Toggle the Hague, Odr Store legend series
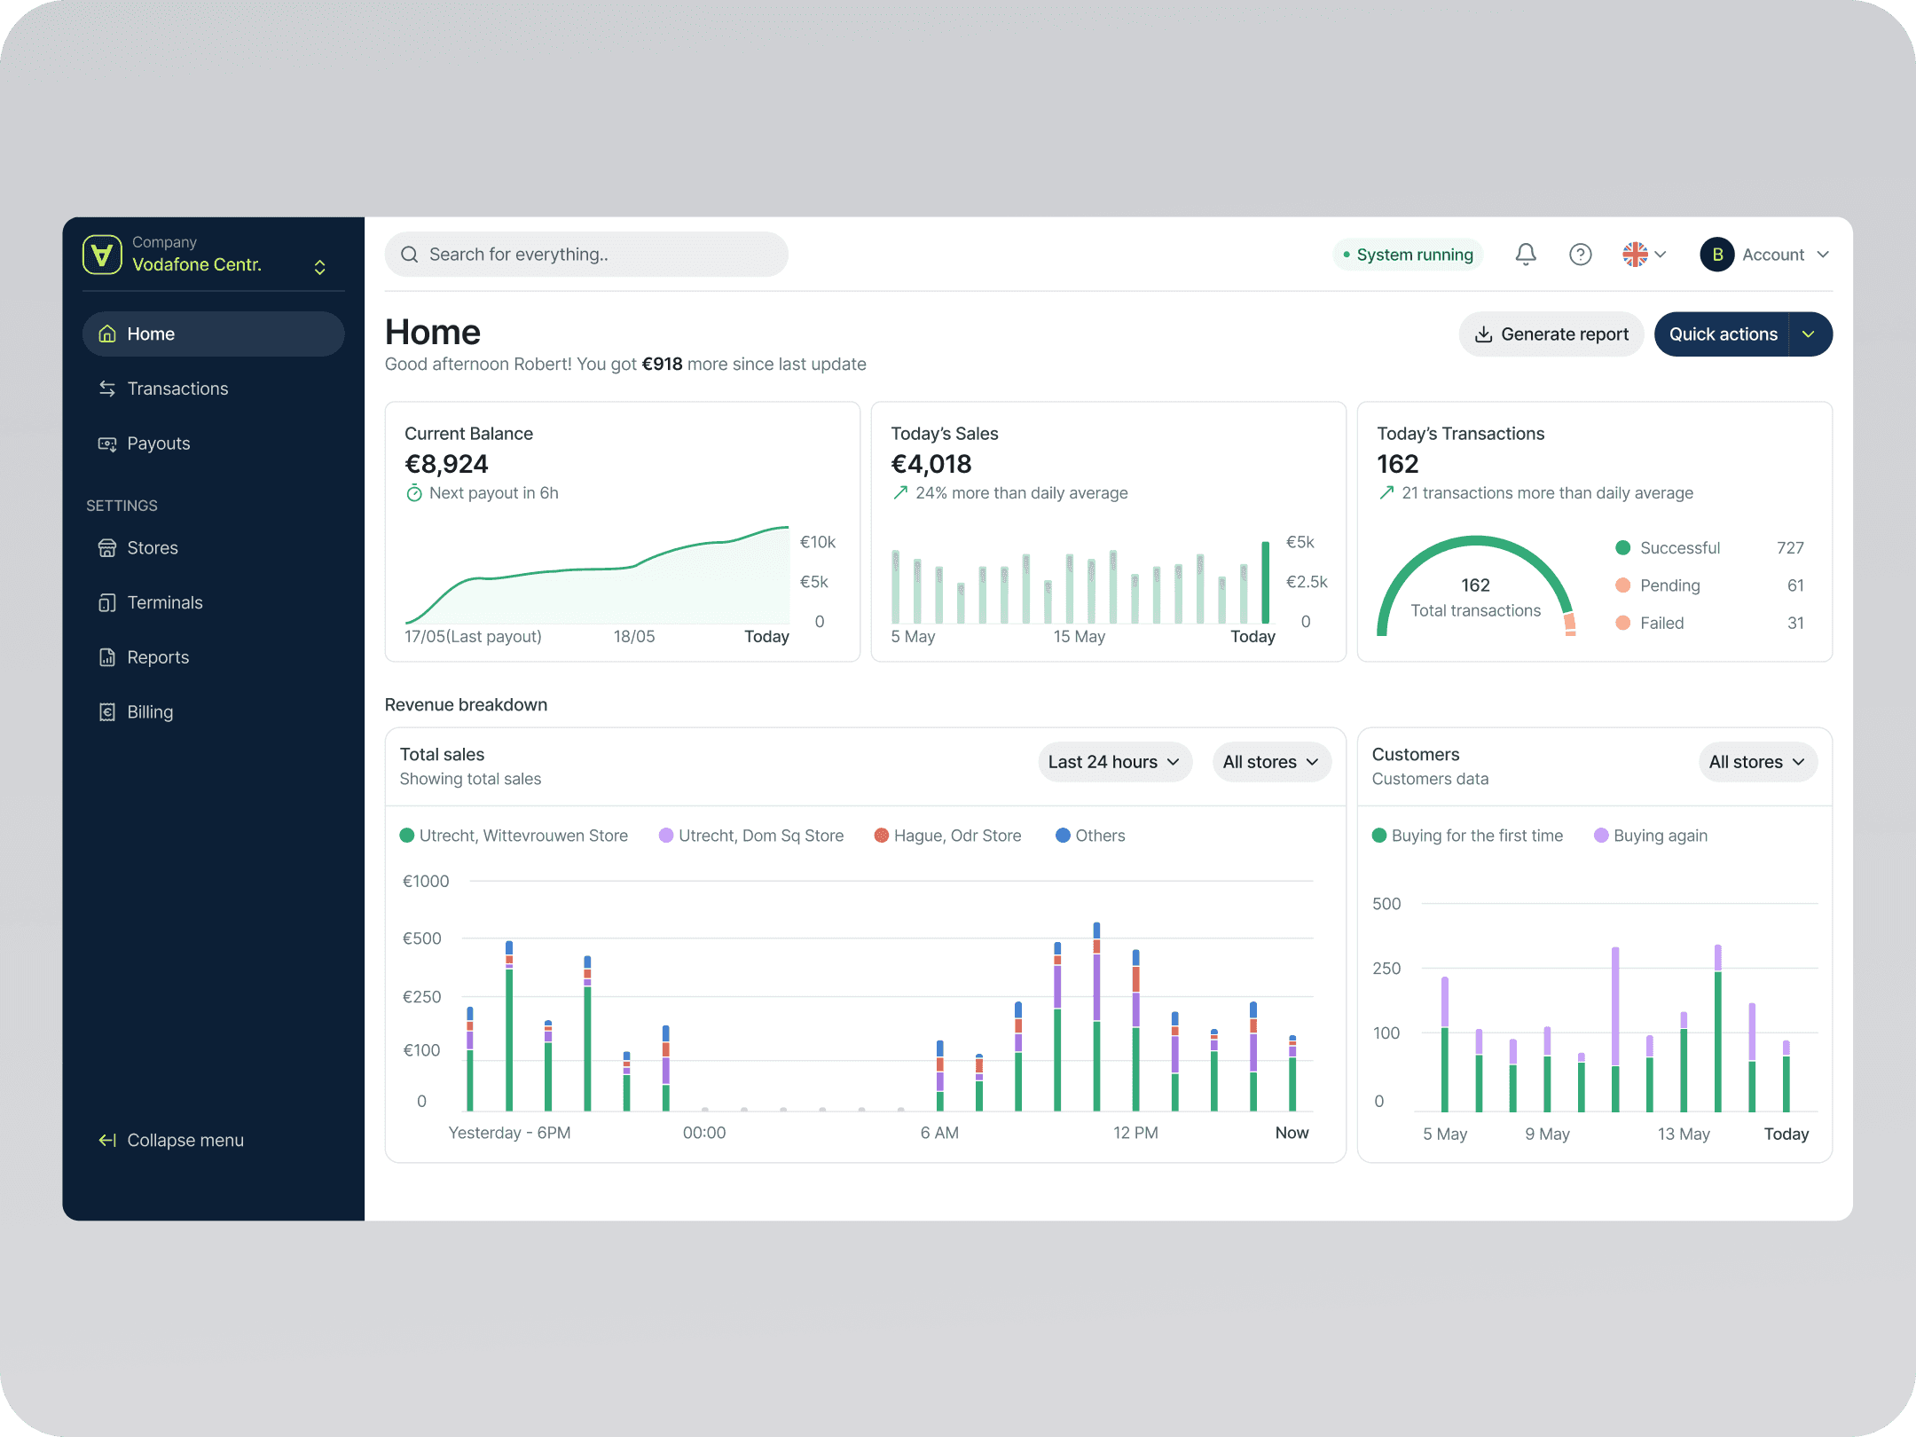This screenshot has height=1437, width=1916. (x=947, y=836)
